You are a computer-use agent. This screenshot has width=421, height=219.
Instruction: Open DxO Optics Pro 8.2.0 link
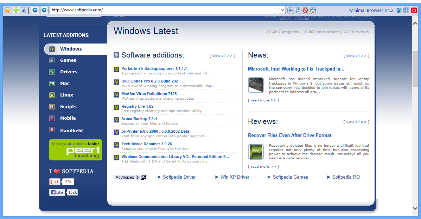(149, 81)
